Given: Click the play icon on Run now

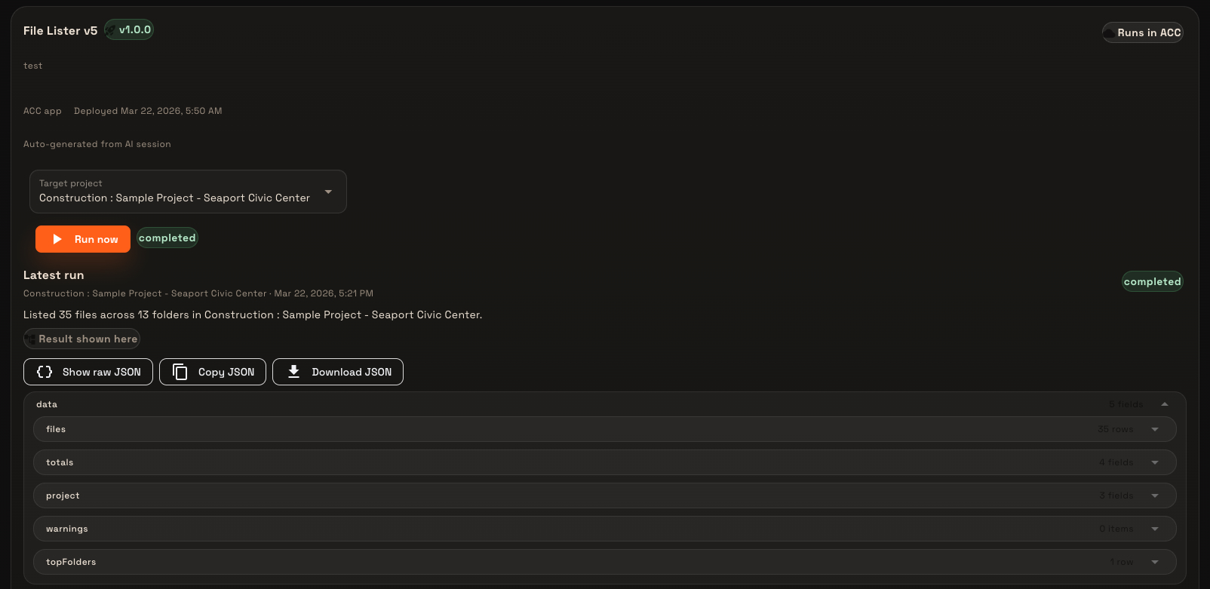Looking at the screenshot, I should [x=57, y=239].
